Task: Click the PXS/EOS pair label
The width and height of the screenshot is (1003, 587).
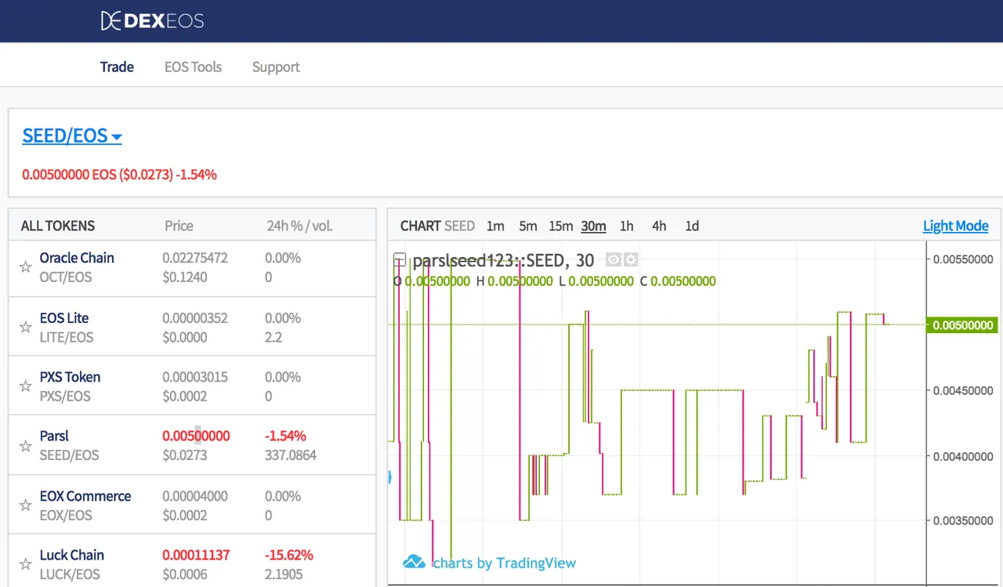Action: point(65,396)
